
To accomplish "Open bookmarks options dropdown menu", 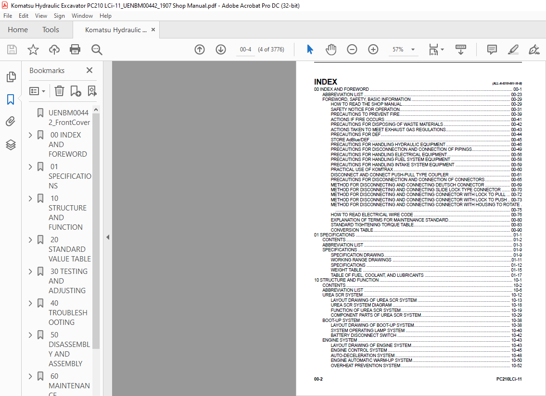I will point(37,91).
